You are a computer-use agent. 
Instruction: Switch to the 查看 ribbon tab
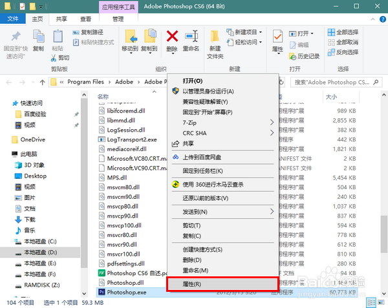point(85,19)
